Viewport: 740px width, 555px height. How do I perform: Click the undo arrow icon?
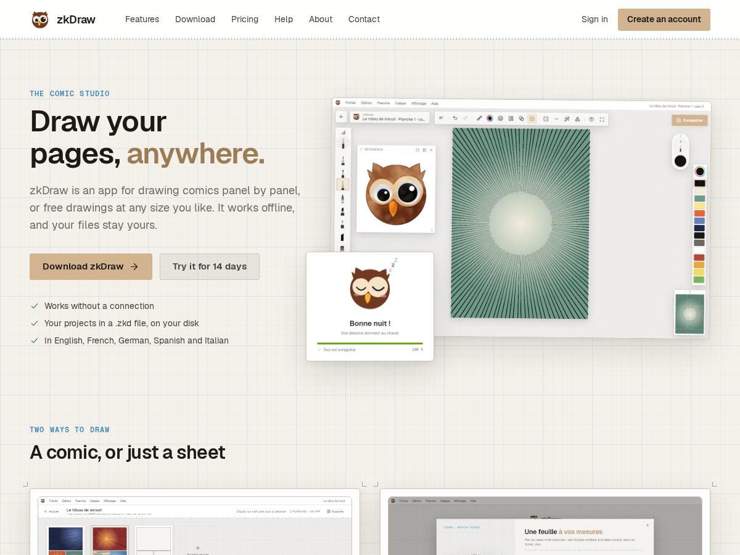click(x=455, y=118)
